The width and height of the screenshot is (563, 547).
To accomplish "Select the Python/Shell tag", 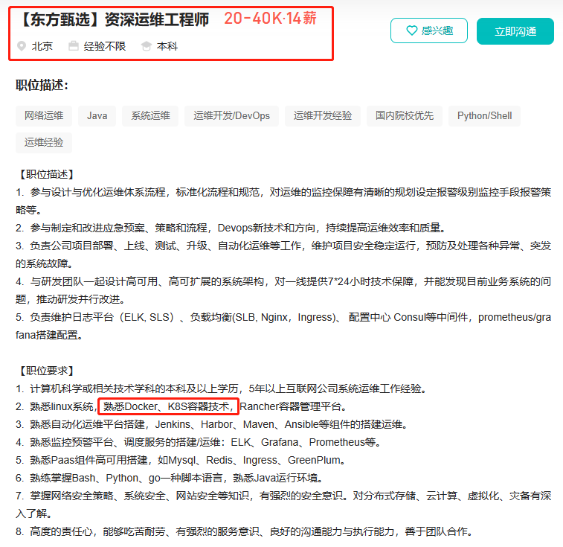I will pos(484,115).
